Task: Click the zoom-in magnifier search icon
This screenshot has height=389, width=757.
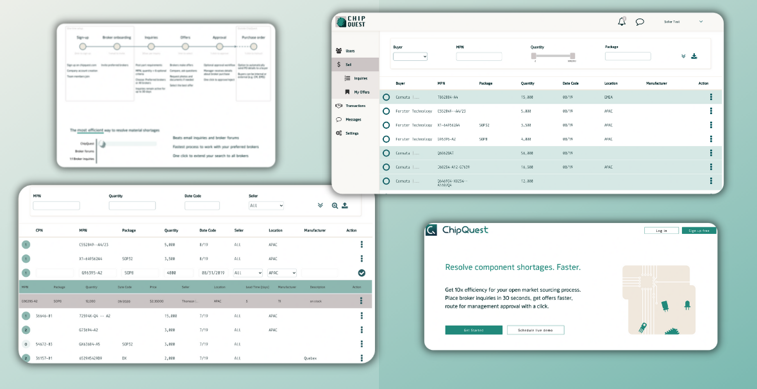Action: pyautogui.click(x=335, y=206)
